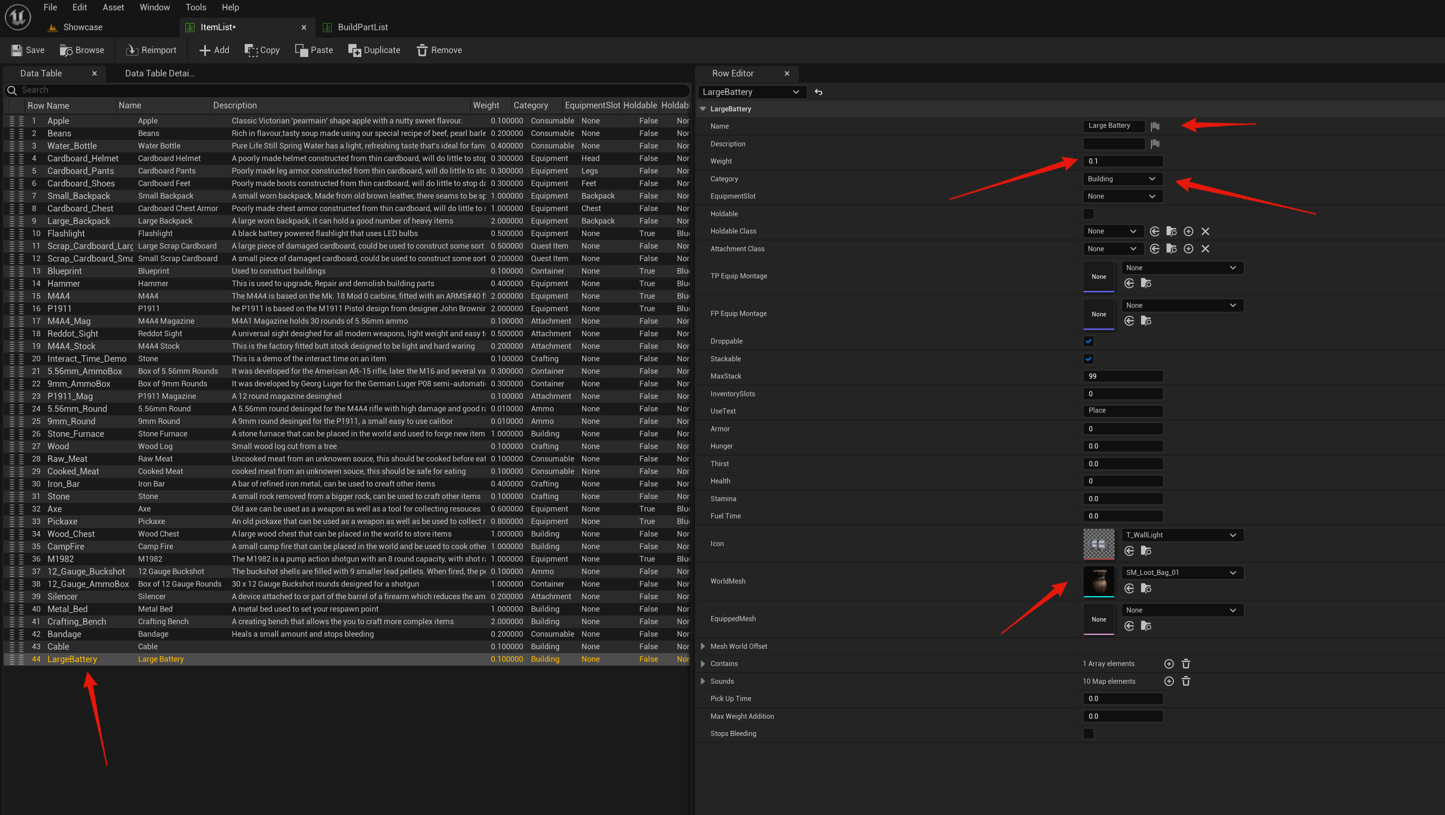Delete all Sounds map elements
Screen dimensions: 1445x815
coord(1186,681)
